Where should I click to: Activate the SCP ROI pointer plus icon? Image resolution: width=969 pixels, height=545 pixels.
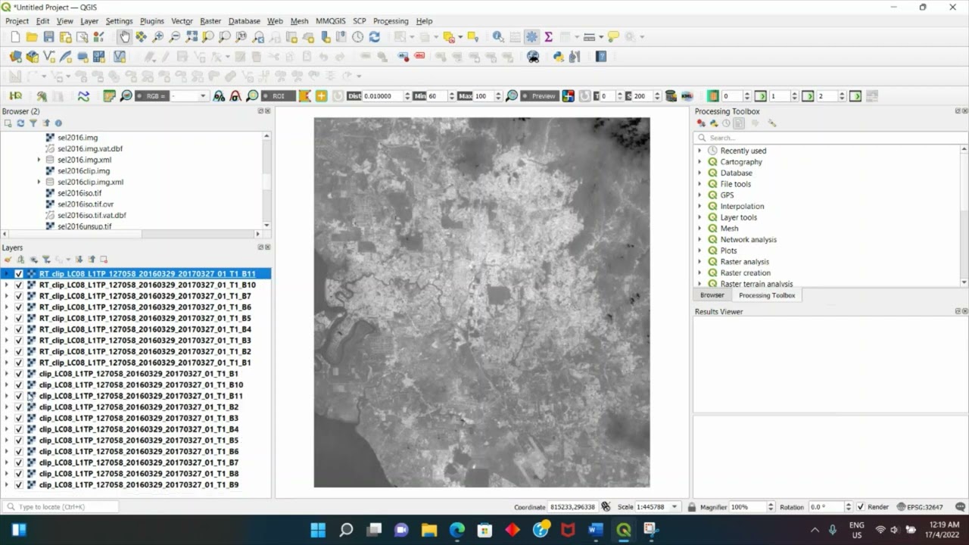321,96
